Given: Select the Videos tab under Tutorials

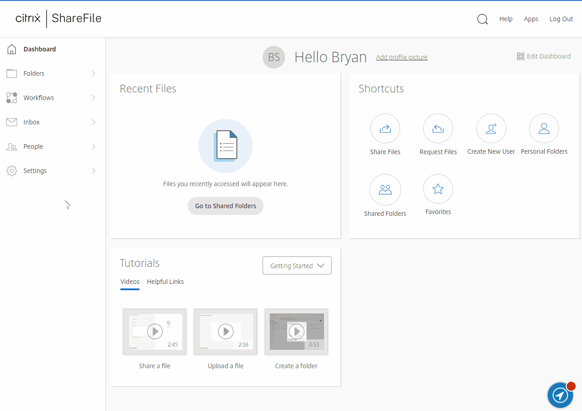Looking at the screenshot, I should (x=130, y=281).
